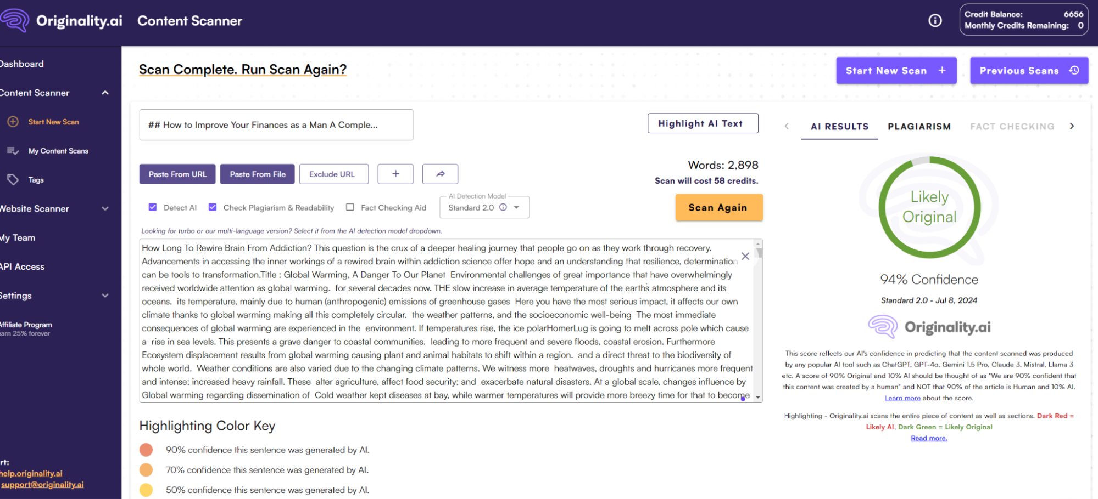This screenshot has height=499, width=1098.
Task: Click the share arrow icon button
Action: [x=440, y=174]
